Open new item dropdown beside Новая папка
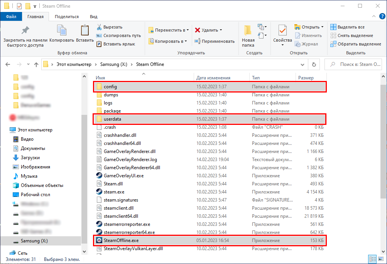 click(x=262, y=27)
